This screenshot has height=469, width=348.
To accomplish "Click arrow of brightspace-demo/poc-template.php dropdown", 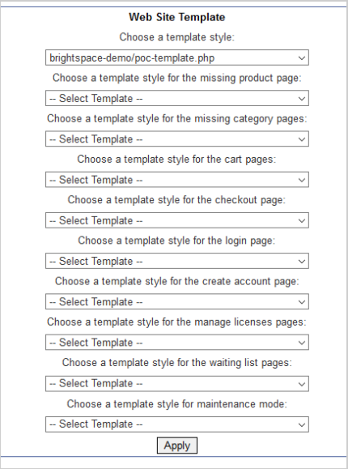I will click(x=302, y=58).
